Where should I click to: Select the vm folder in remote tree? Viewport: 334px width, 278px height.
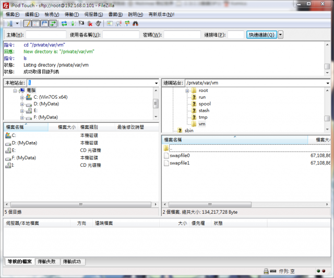(x=202, y=124)
